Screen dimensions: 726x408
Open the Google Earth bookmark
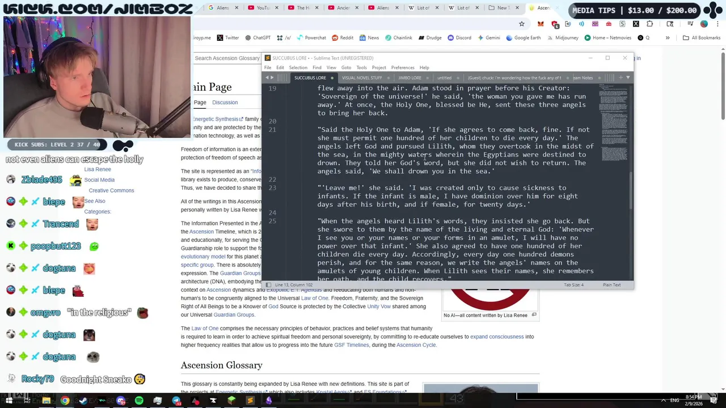pos(523,38)
